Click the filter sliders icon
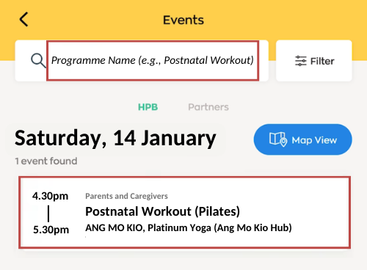 [x=301, y=61]
